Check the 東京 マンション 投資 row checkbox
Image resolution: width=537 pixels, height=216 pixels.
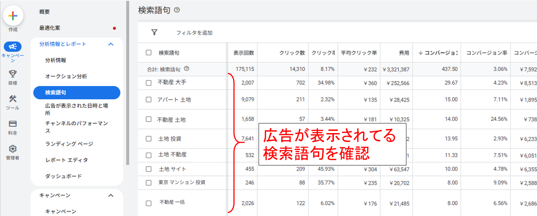(149, 183)
